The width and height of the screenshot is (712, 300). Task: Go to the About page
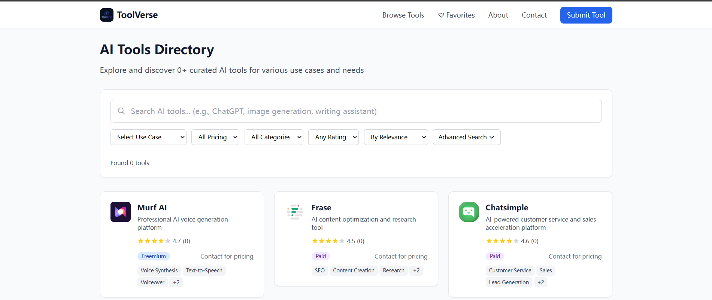[x=498, y=15]
